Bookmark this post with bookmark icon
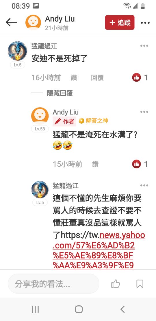156x321 pixels. click(x=140, y=284)
